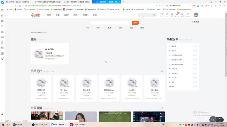
Task: Open the sidebar shopping cart icon
Action: [2, 59]
